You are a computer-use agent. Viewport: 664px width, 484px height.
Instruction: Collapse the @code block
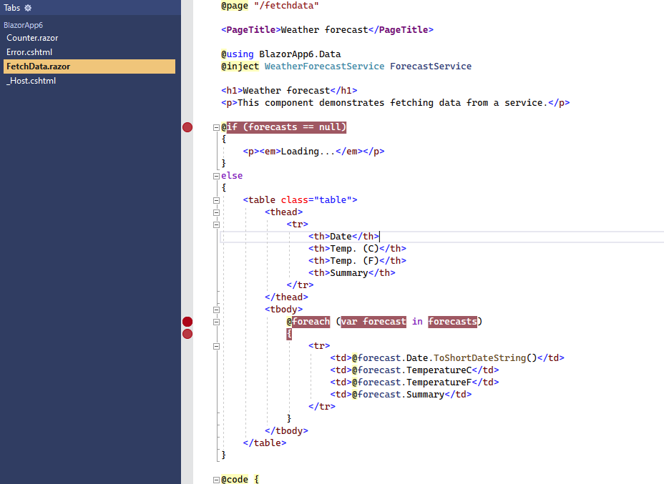tap(215, 479)
